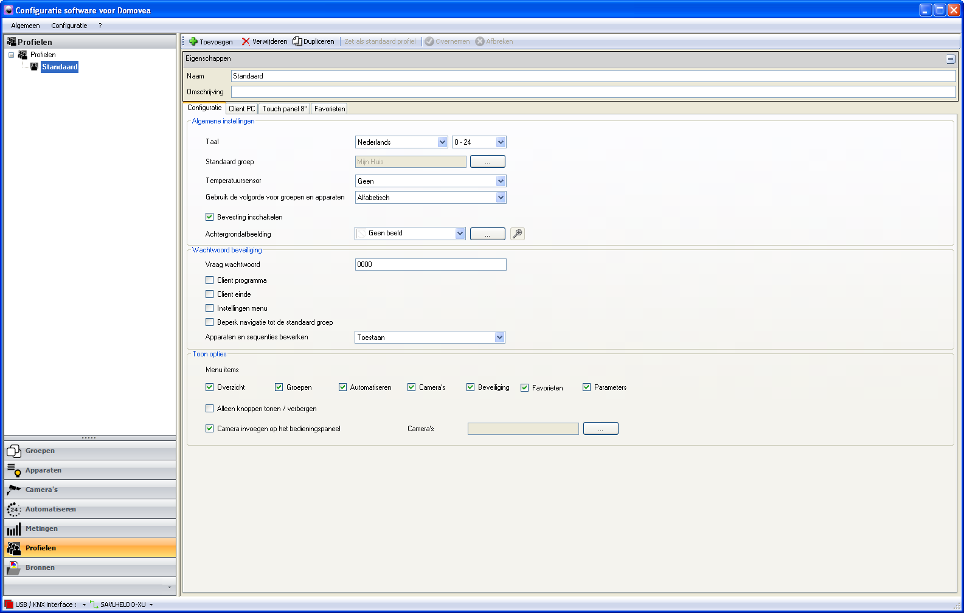
Task: Open the Toestaan permissions dropdown
Action: click(430, 338)
